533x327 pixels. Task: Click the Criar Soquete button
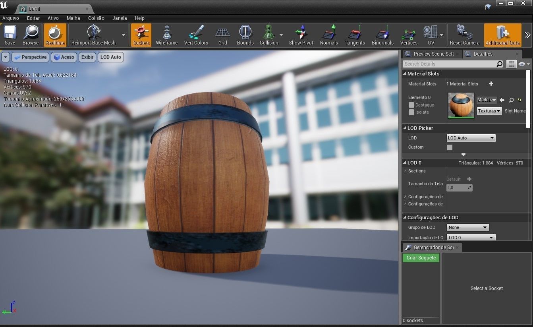pyautogui.click(x=421, y=258)
